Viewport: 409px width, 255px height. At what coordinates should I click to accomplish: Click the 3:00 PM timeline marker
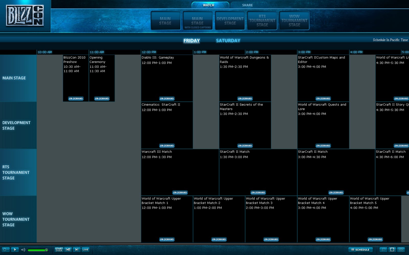coord(304,52)
